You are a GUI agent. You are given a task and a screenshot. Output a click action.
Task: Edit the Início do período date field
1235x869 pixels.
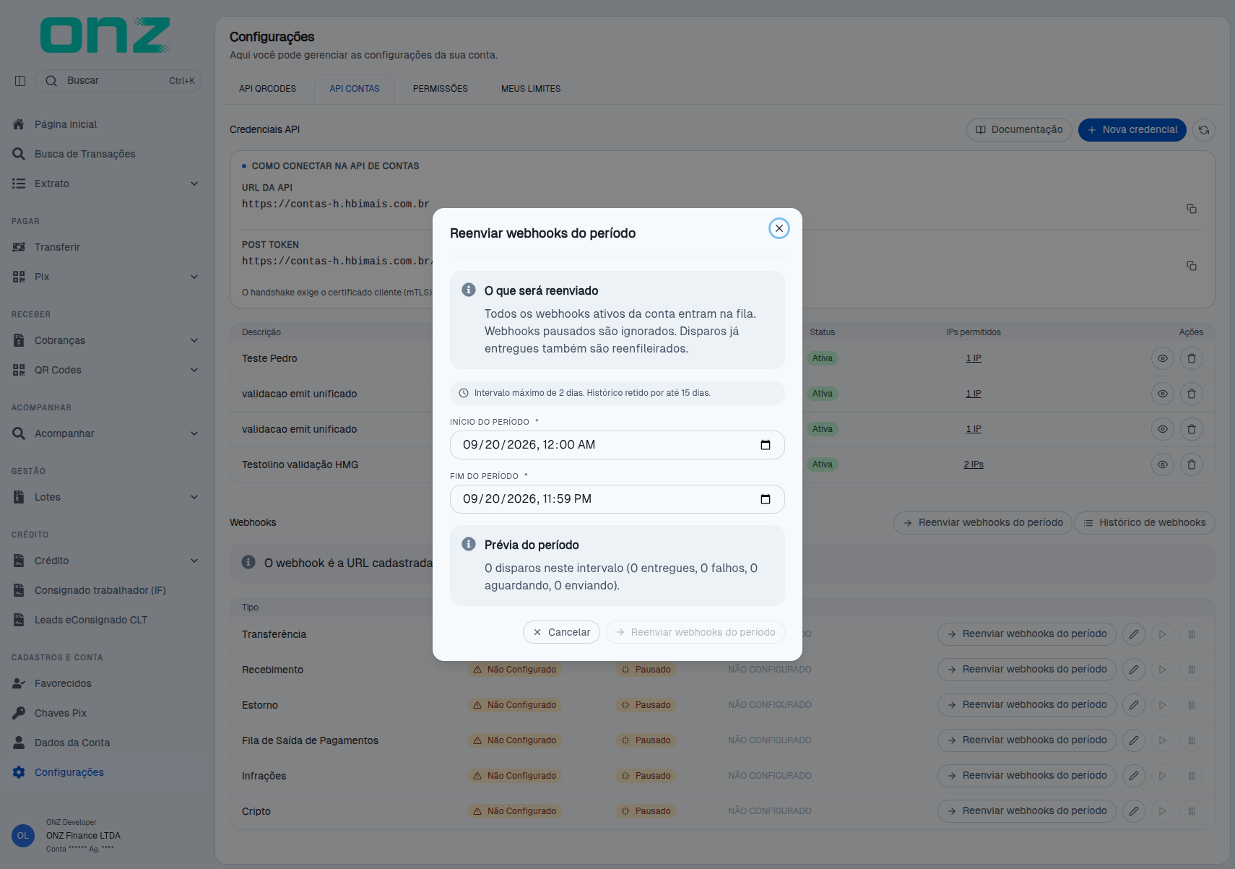pos(617,445)
